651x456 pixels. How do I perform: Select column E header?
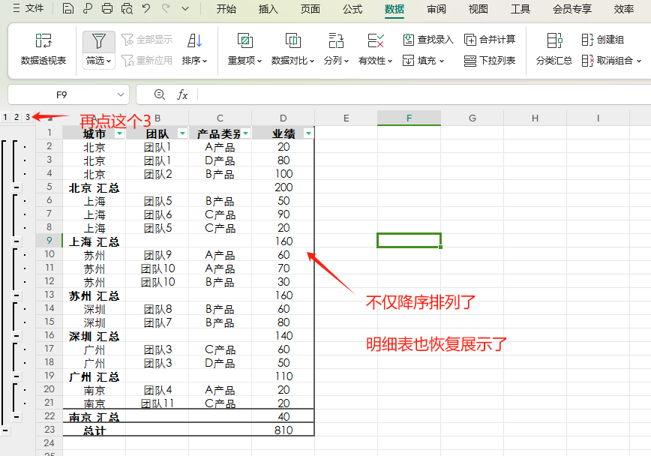click(346, 118)
